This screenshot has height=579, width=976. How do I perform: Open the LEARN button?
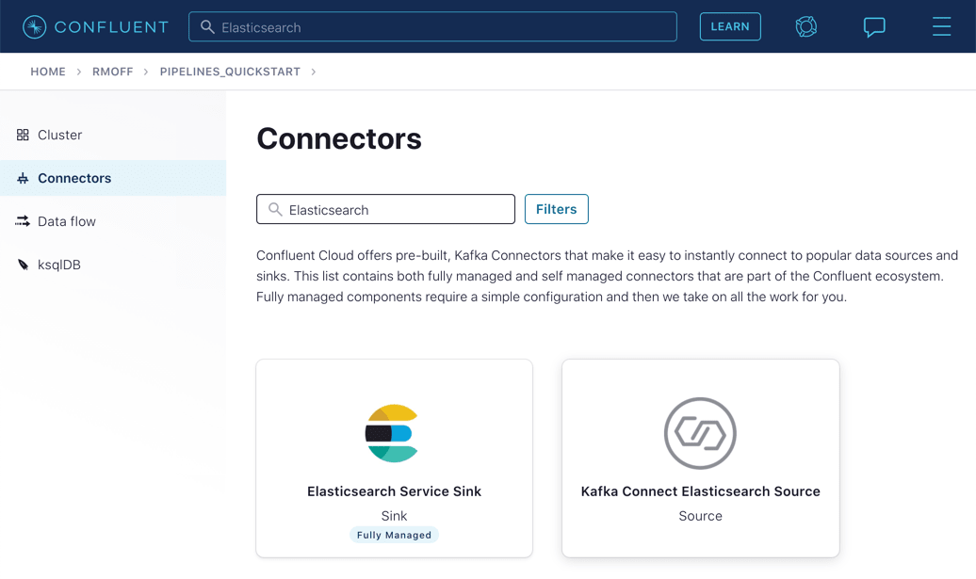(730, 26)
